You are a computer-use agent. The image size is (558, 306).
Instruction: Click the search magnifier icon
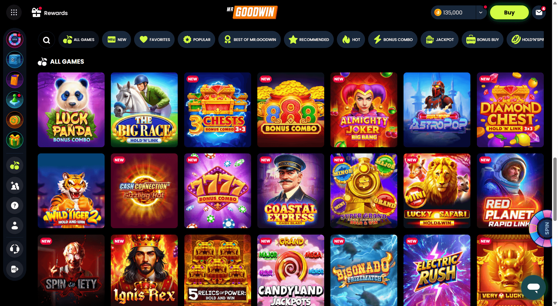(x=47, y=40)
